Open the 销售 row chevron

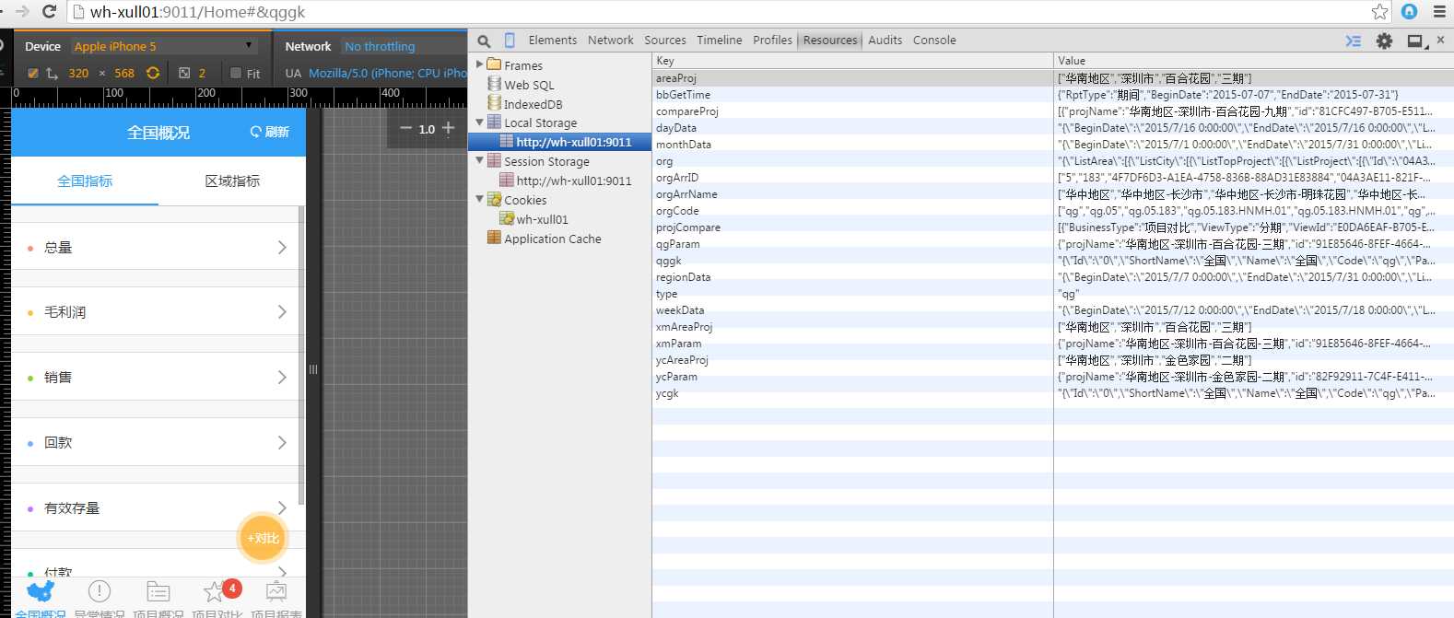(x=282, y=378)
